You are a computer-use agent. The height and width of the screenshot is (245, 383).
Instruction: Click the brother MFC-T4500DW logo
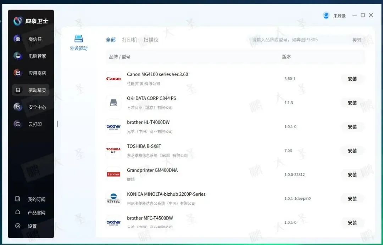click(x=113, y=222)
